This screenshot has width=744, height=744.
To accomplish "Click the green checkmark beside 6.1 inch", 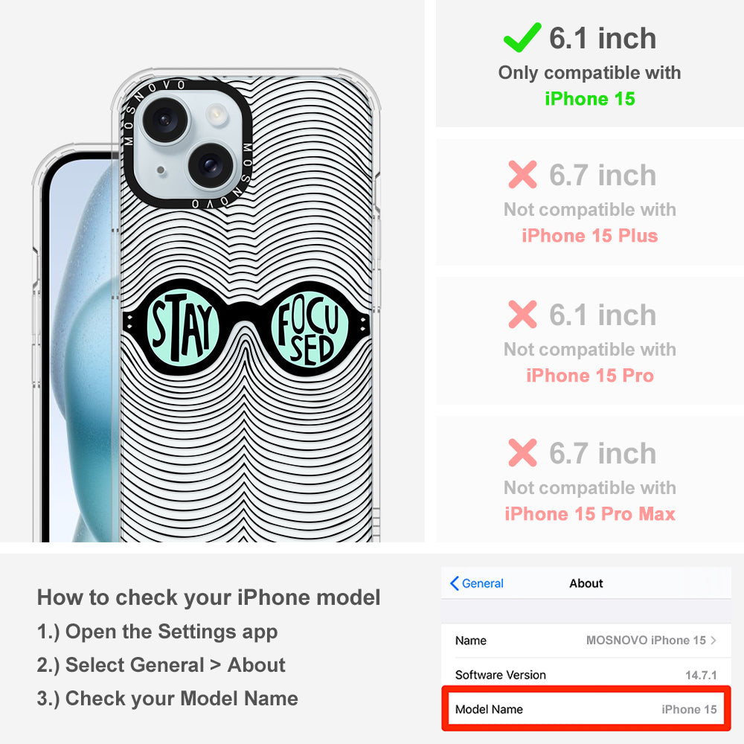I will [x=522, y=37].
